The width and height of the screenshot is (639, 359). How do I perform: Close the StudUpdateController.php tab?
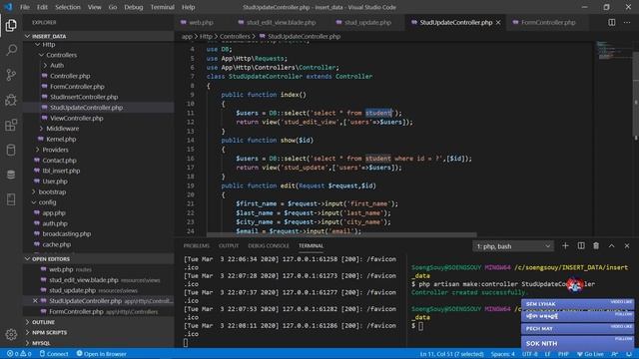coord(498,22)
